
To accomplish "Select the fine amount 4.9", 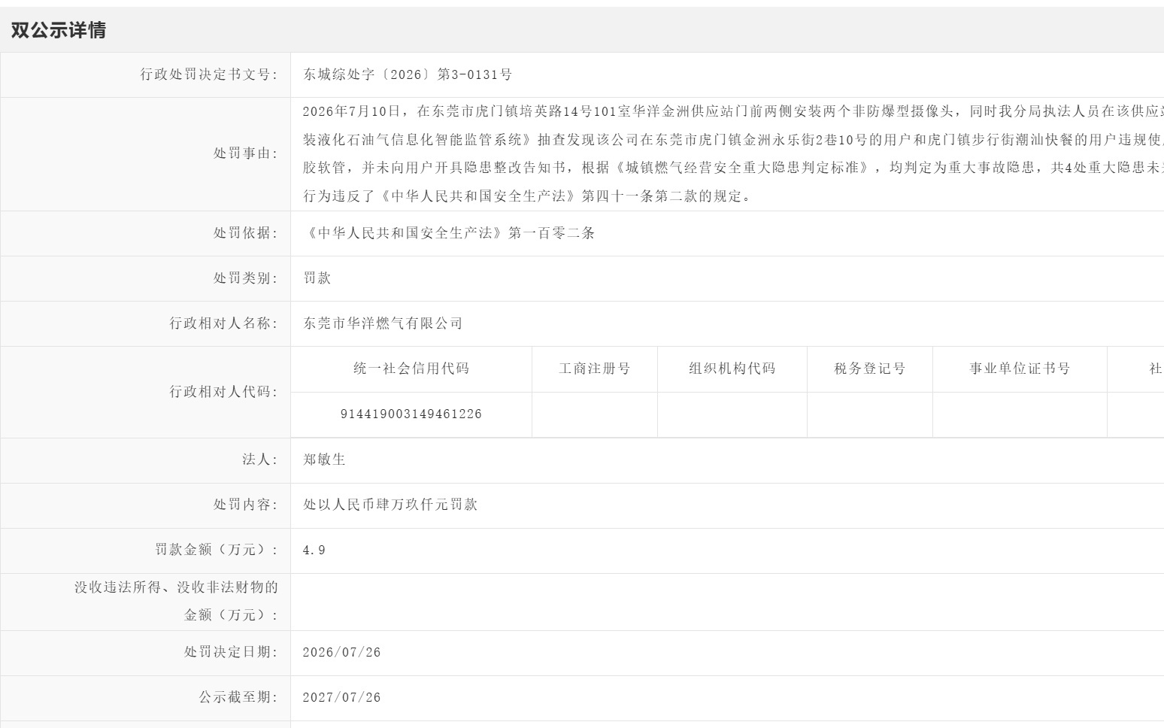I will click(314, 551).
